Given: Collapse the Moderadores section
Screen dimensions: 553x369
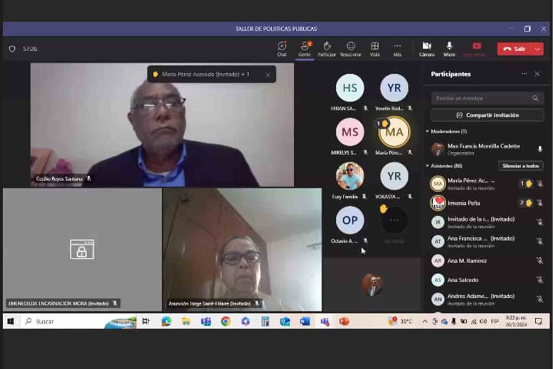Looking at the screenshot, I should pos(428,131).
